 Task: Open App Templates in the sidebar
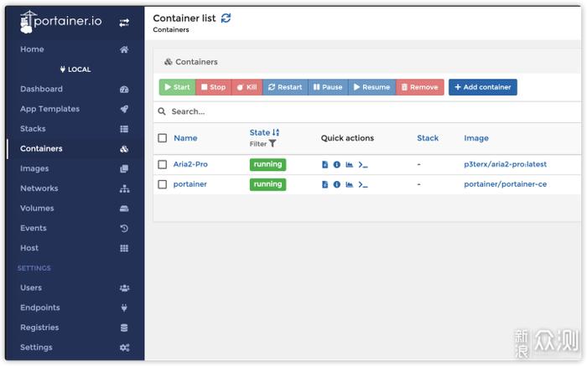(x=49, y=109)
